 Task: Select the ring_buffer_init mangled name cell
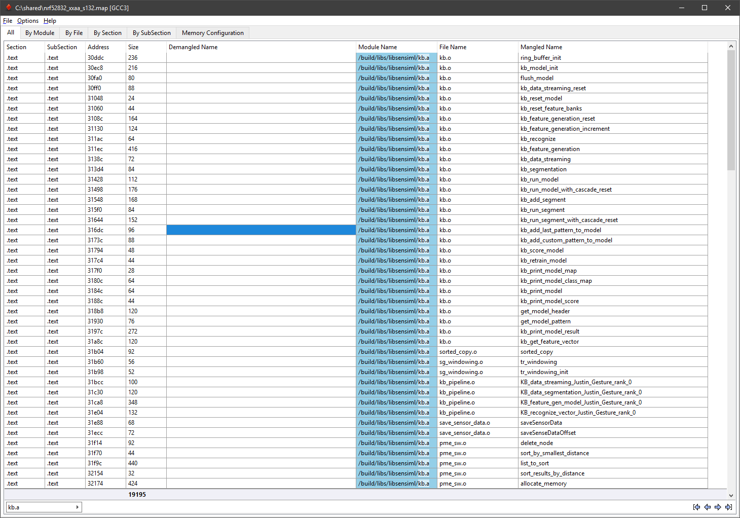(x=613, y=58)
